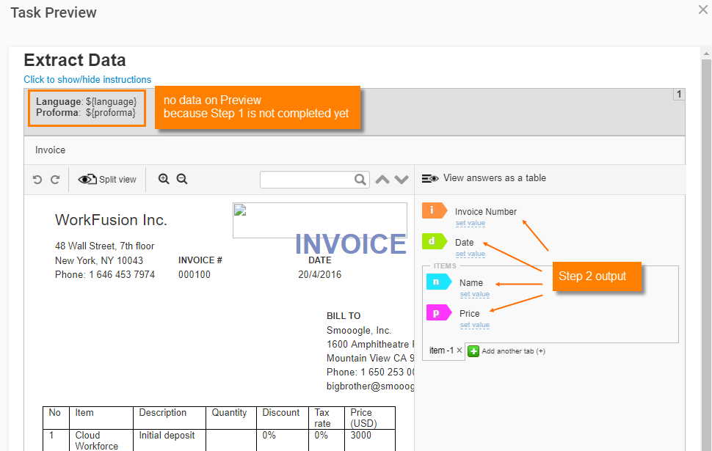The height and width of the screenshot is (451, 712).
Task: Click the search magnifier in the search box
Action: pos(360,180)
